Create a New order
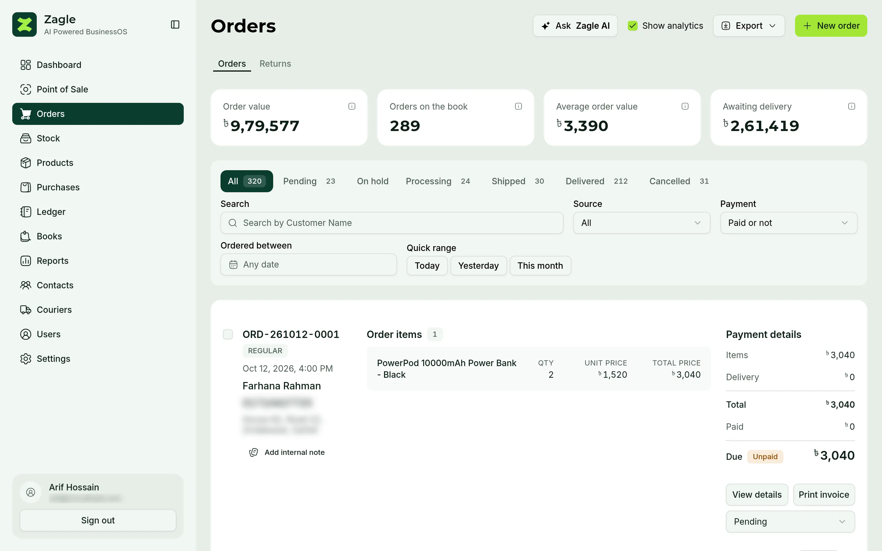 [831, 26]
